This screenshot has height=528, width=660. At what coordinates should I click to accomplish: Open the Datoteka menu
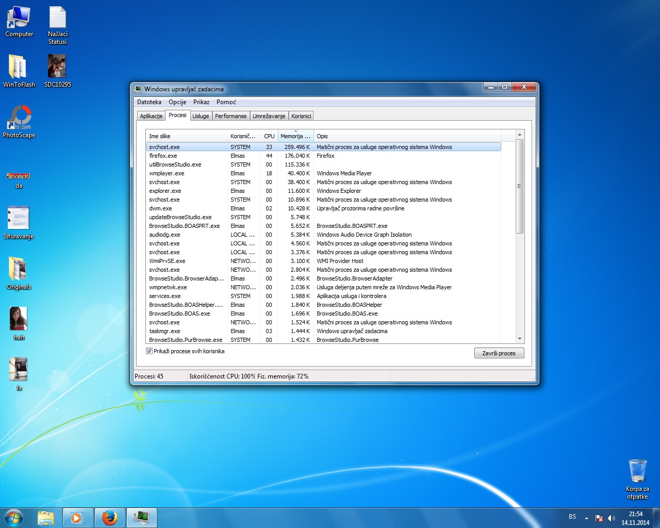tap(149, 102)
